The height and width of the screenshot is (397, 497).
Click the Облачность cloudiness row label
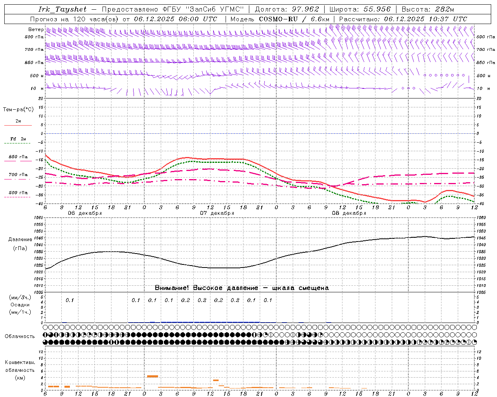(x=20, y=337)
